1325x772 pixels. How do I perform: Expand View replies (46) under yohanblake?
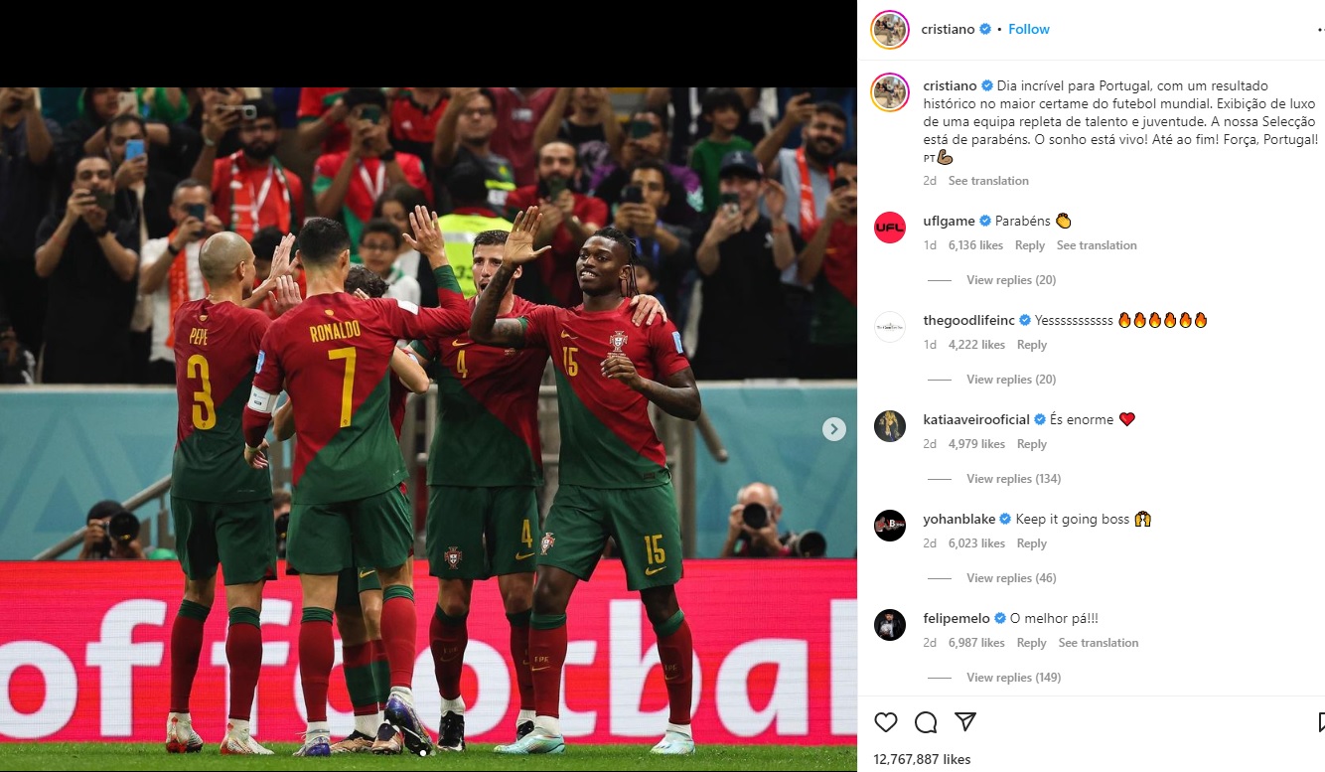point(1011,578)
